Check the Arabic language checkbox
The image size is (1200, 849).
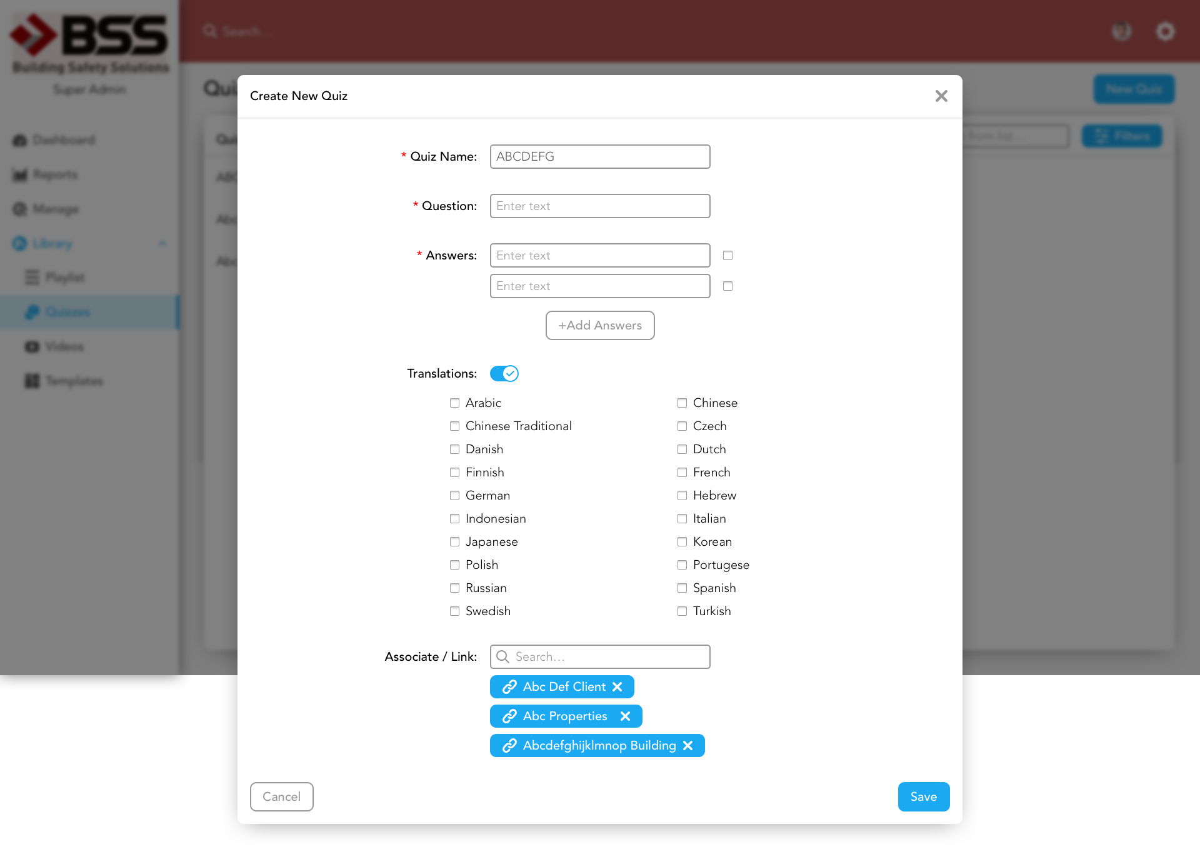click(x=454, y=403)
